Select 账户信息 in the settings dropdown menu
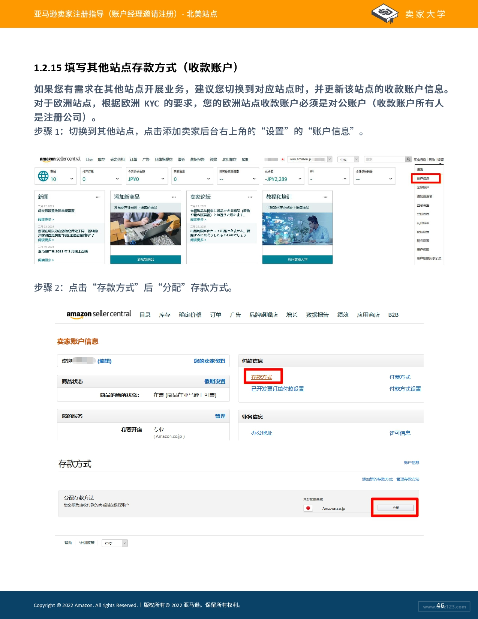 click(423, 179)
